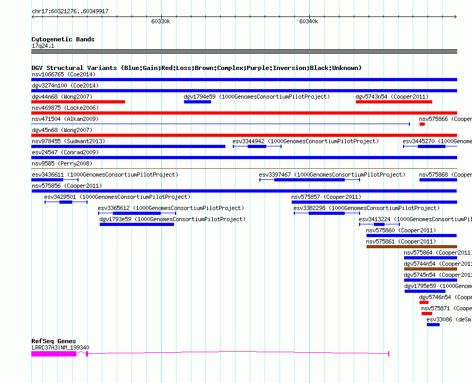Select the dgv3274n100 (Coe2014) label
This screenshot has height=383, width=472.
point(65,85)
